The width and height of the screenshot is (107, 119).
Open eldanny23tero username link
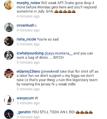tap(28, 71)
